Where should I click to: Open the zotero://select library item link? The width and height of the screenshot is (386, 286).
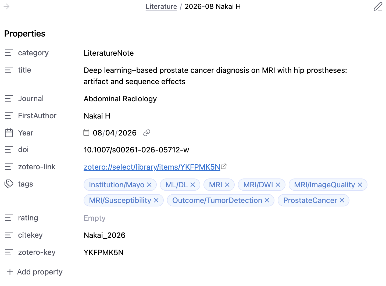tap(152, 167)
